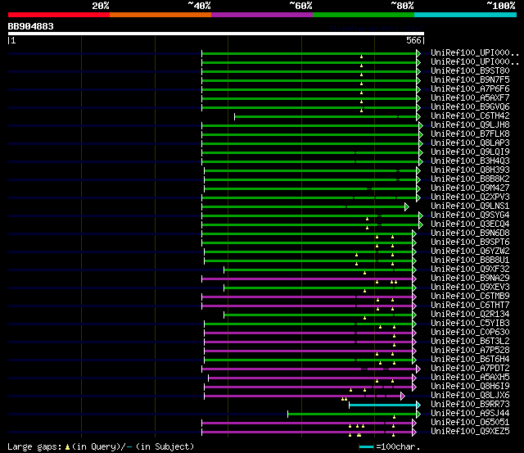Click the UniRef100_B8B8U1 hit label
Screen dimensions: 524x453
coord(470,260)
